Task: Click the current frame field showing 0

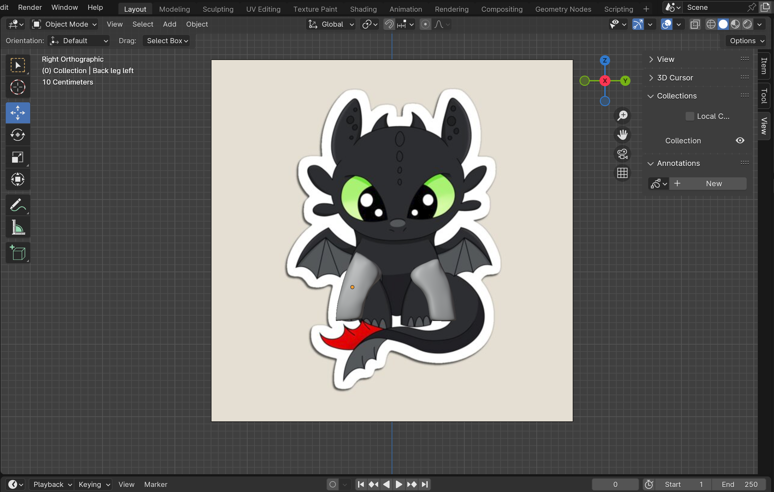Action: 615,484
